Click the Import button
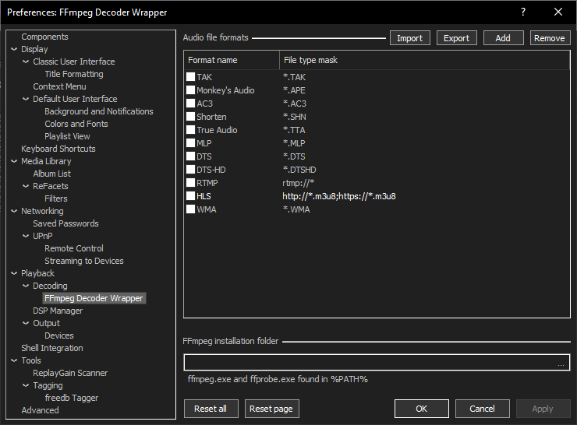The width and height of the screenshot is (577, 425). pyautogui.click(x=409, y=38)
